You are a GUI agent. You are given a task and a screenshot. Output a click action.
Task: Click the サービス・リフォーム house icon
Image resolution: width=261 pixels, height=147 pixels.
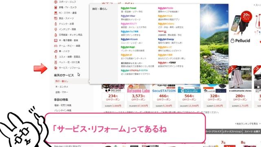pos(56,68)
